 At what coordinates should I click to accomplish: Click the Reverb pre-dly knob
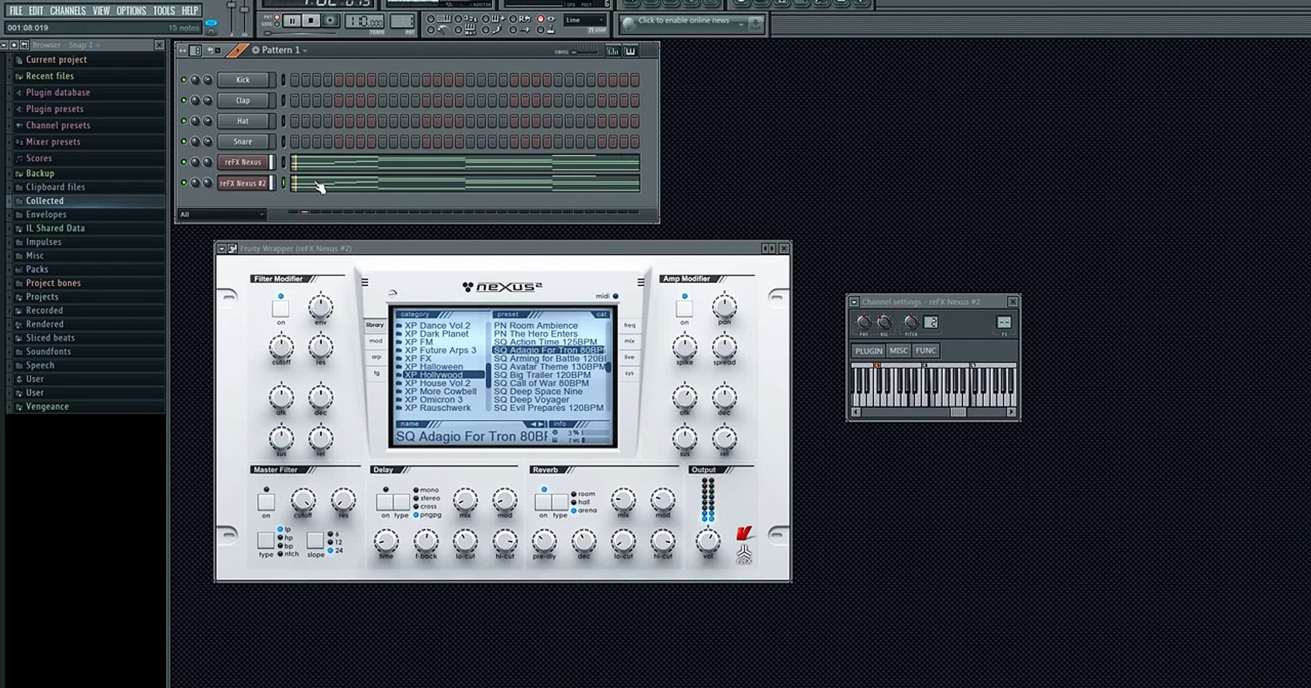coord(544,541)
